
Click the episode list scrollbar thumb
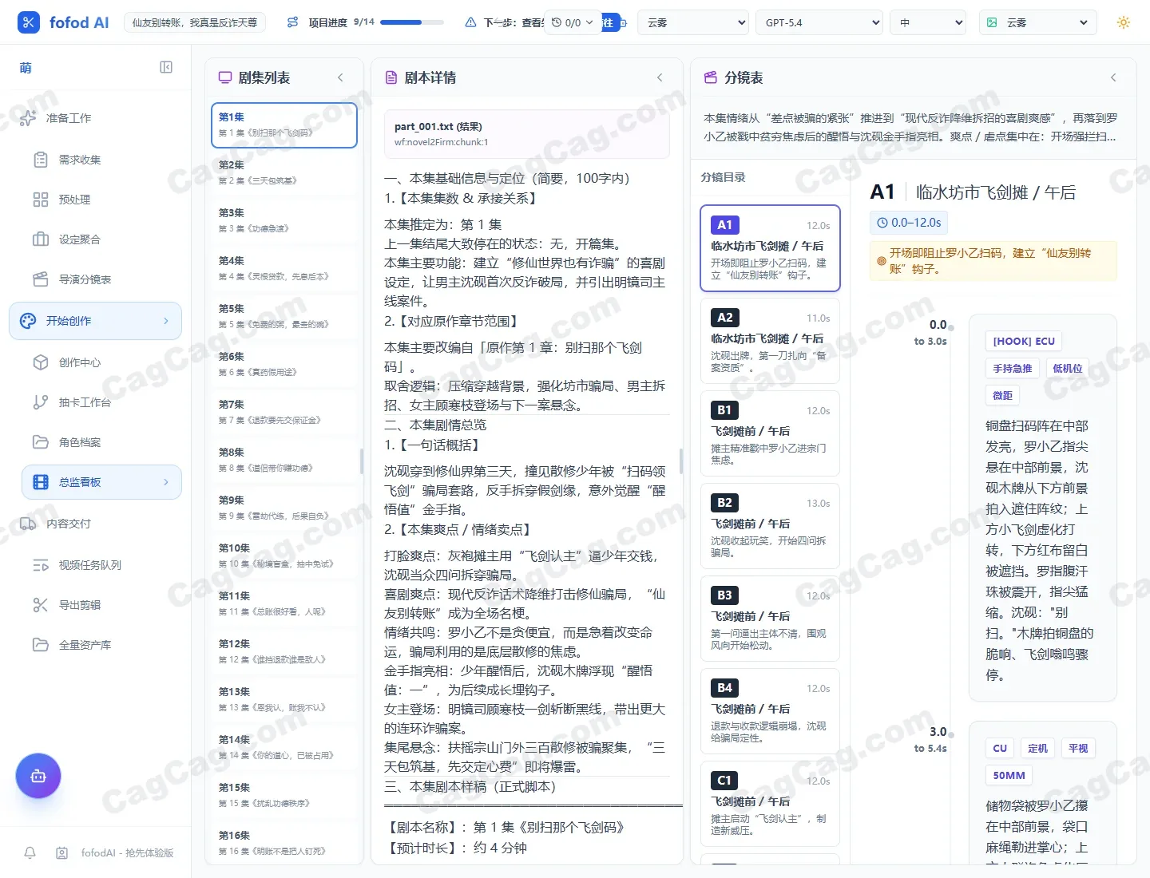tap(362, 461)
